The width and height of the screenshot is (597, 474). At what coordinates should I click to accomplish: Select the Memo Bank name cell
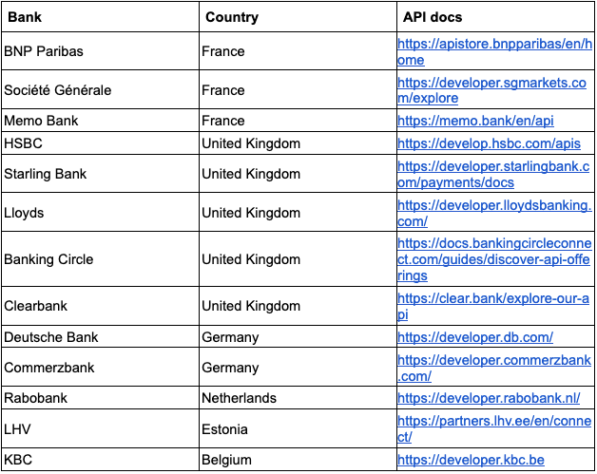(100, 121)
